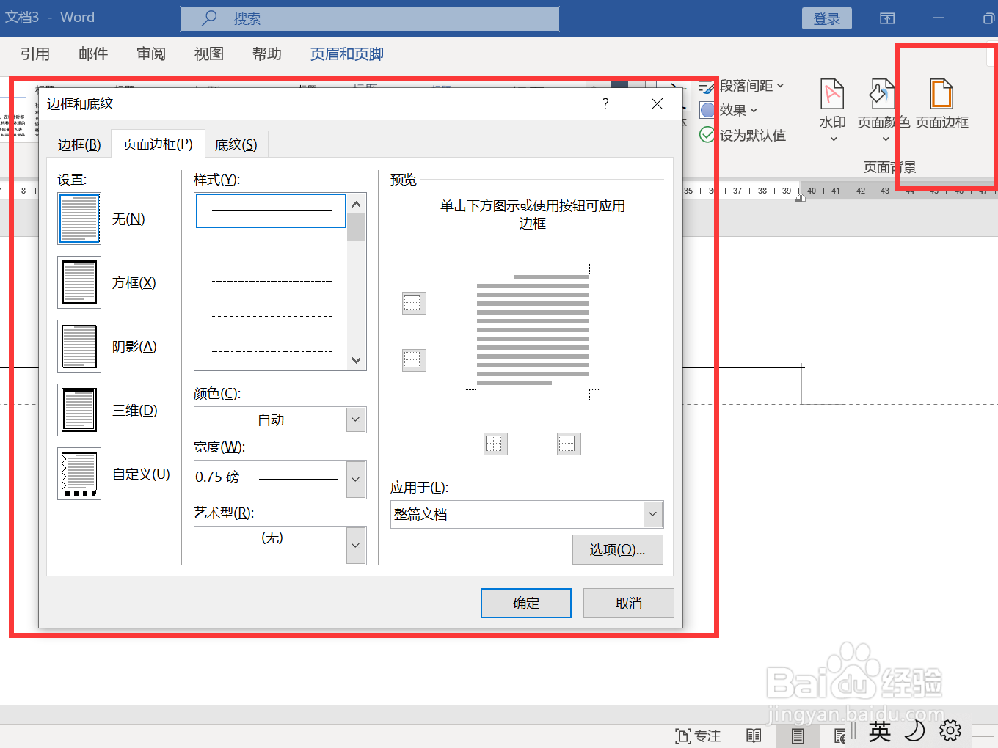Toggle the top border in the preview

(414, 303)
